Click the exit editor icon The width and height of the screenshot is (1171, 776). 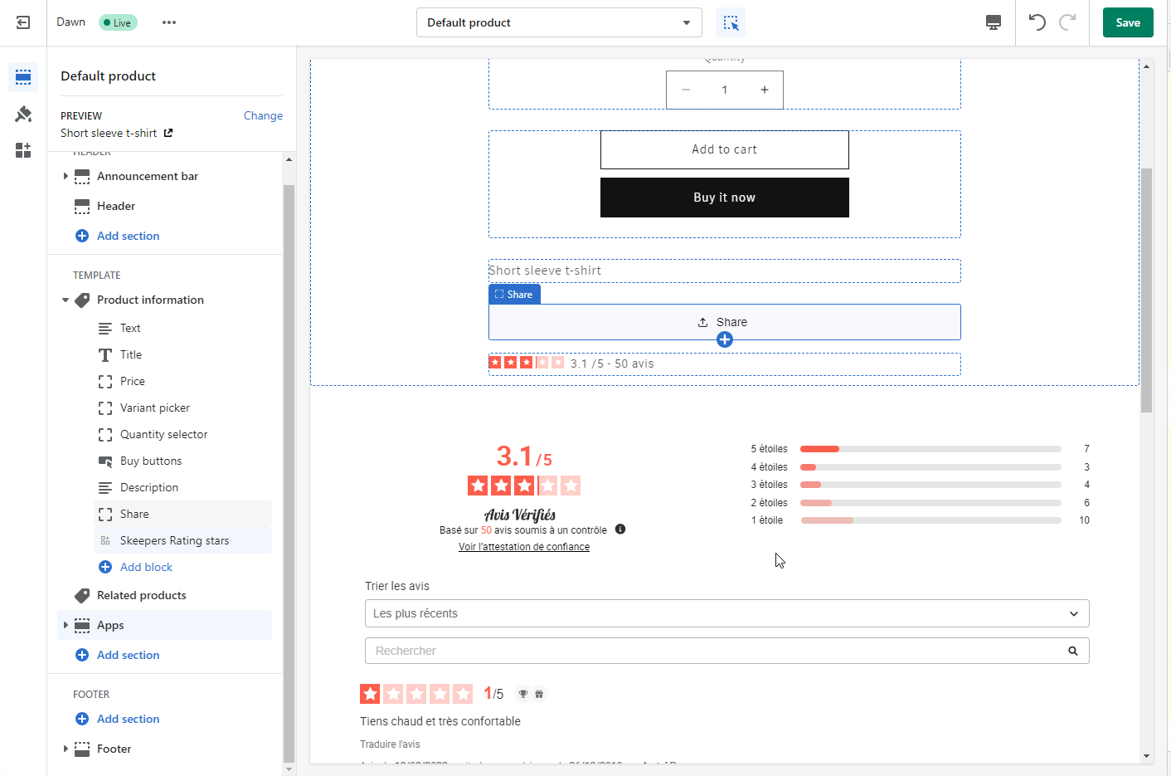[x=23, y=22]
